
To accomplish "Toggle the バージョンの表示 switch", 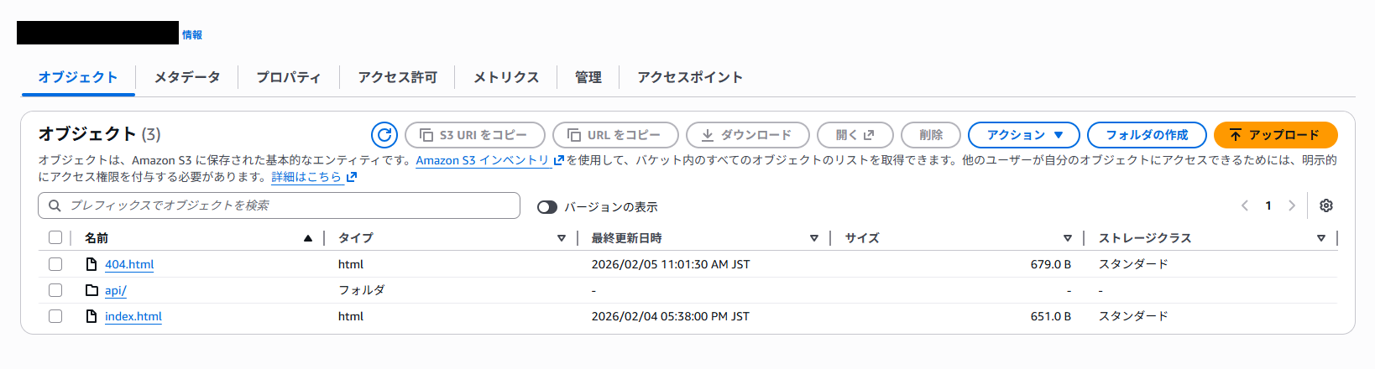I will pos(547,207).
